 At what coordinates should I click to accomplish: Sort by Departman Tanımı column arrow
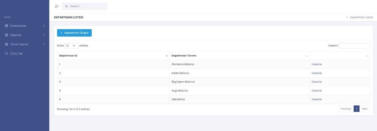(x=307, y=56)
